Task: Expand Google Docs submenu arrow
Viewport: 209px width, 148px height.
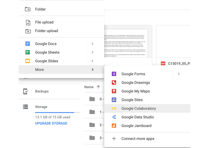Action: click(x=92, y=44)
